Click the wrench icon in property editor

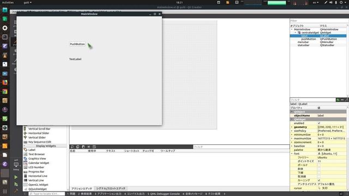click(347, 100)
